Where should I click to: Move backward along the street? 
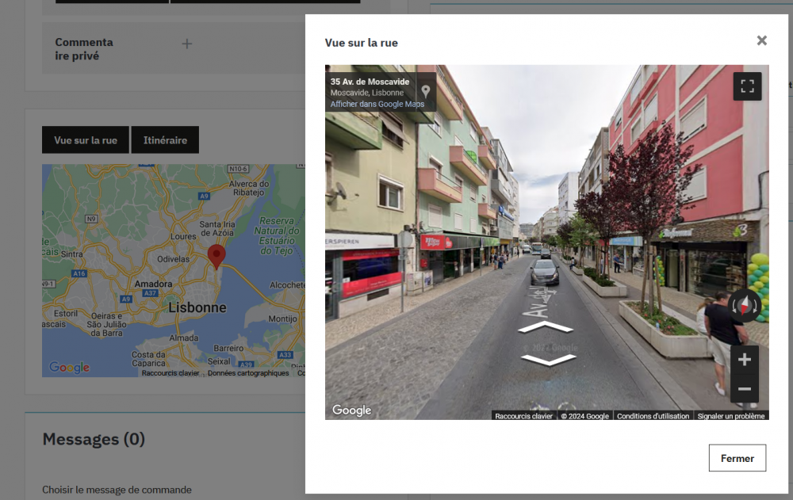click(x=548, y=360)
